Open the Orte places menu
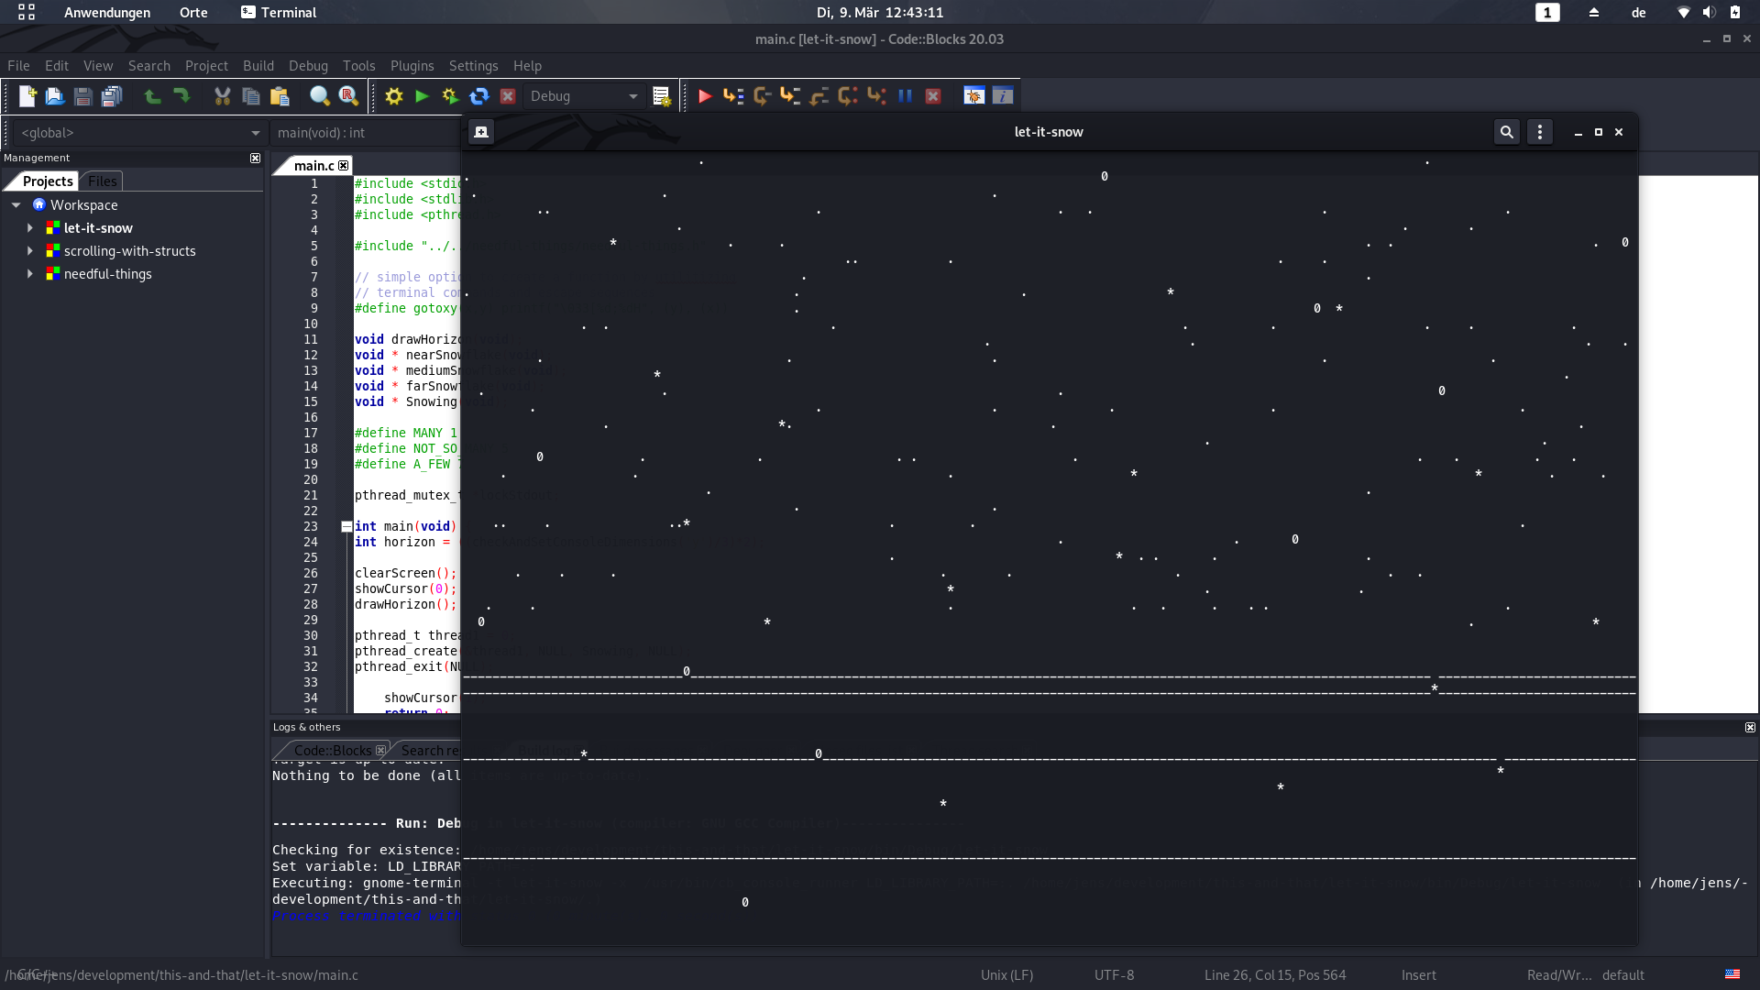The height and width of the screenshot is (990, 1760). (x=193, y=13)
